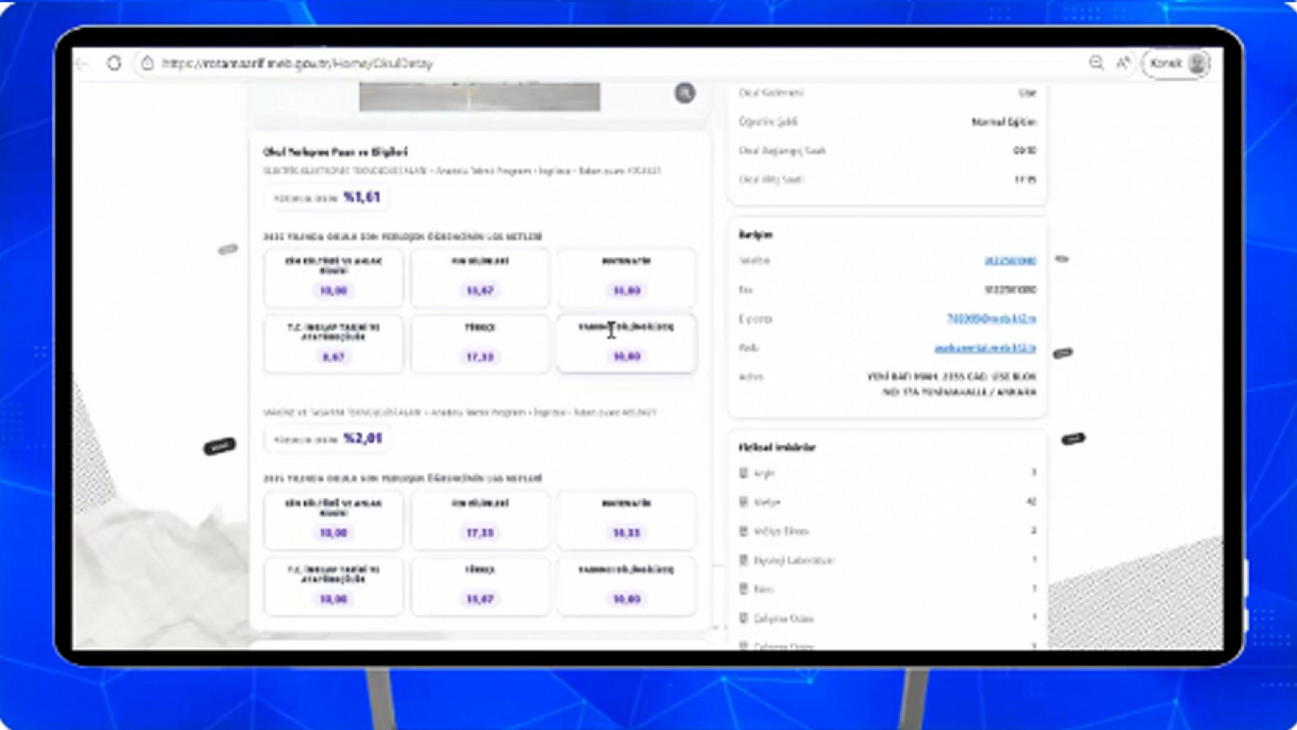This screenshot has width=1297, height=730.
Task: Open the browser zoom magnifier icon
Action: tap(1096, 63)
